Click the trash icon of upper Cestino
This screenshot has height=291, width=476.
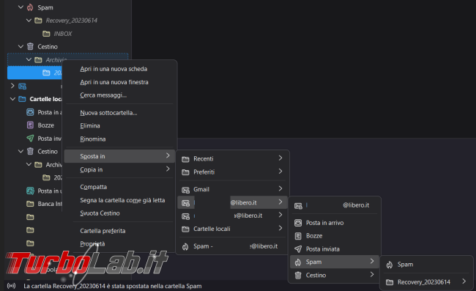(30, 46)
